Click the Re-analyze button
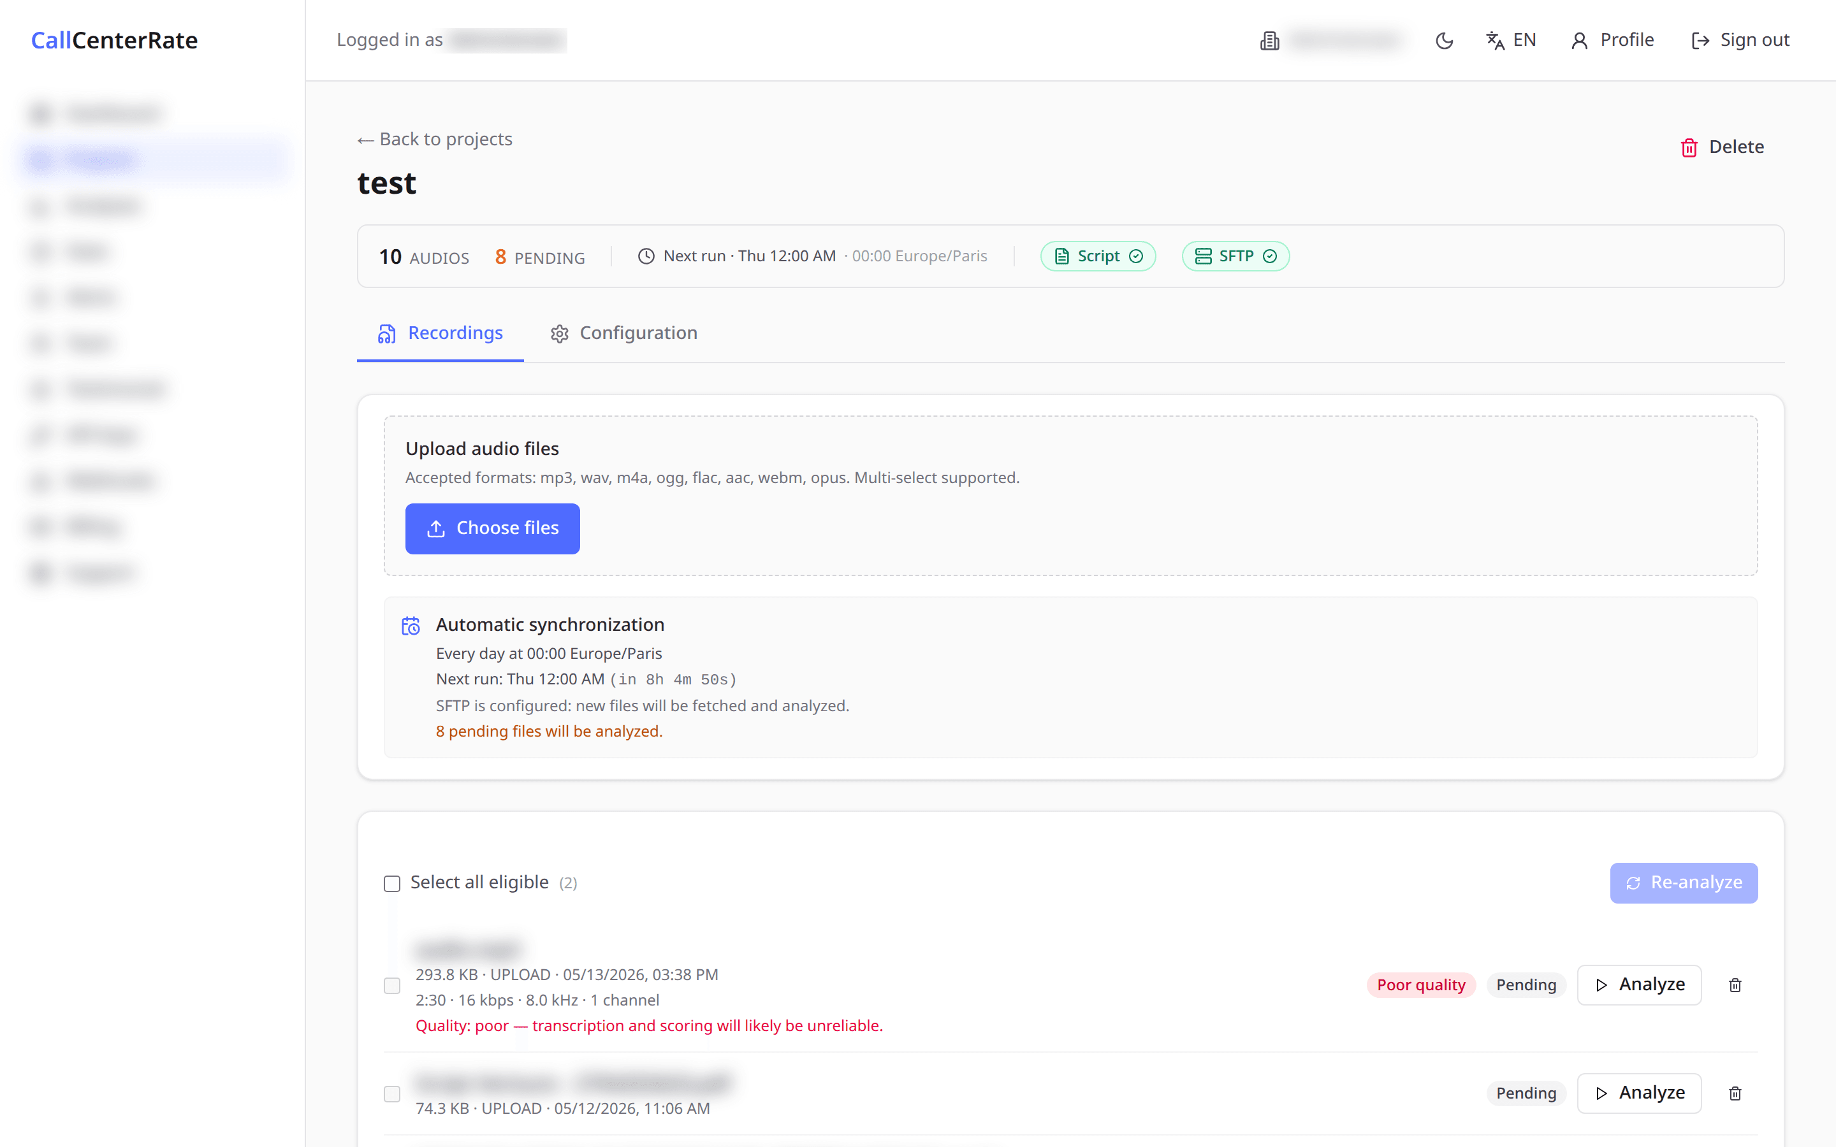This screenshot has width=1836, height=1147. pyautogui.click(x=1684, y=883)
